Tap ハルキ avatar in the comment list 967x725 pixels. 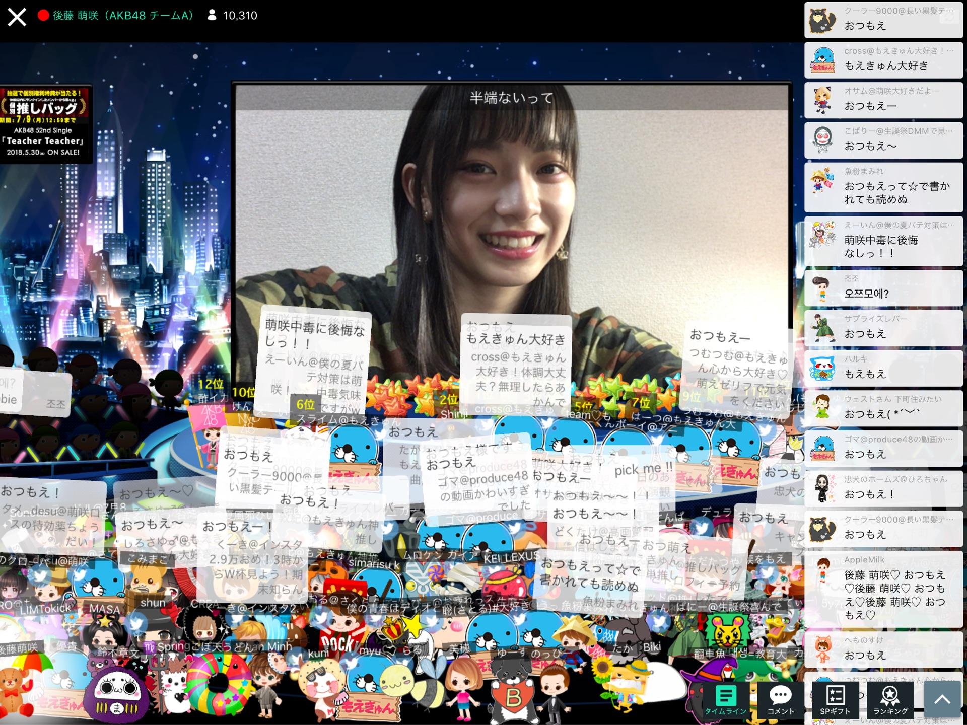point(822,368)
